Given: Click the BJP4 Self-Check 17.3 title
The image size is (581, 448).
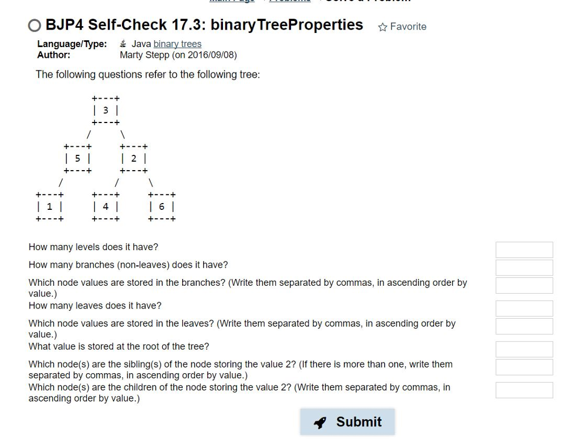Looking at the screenshot, I should [204, 25].
